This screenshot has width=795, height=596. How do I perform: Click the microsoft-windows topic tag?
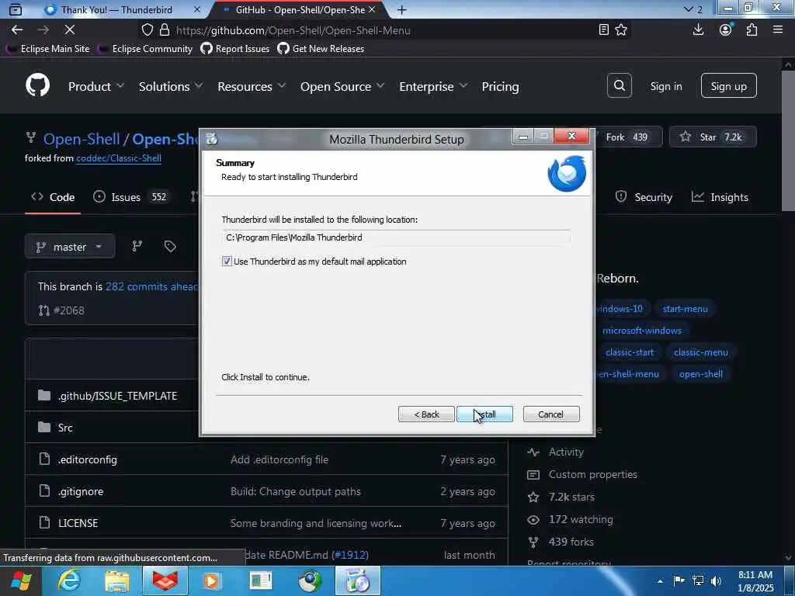(642, 331)
